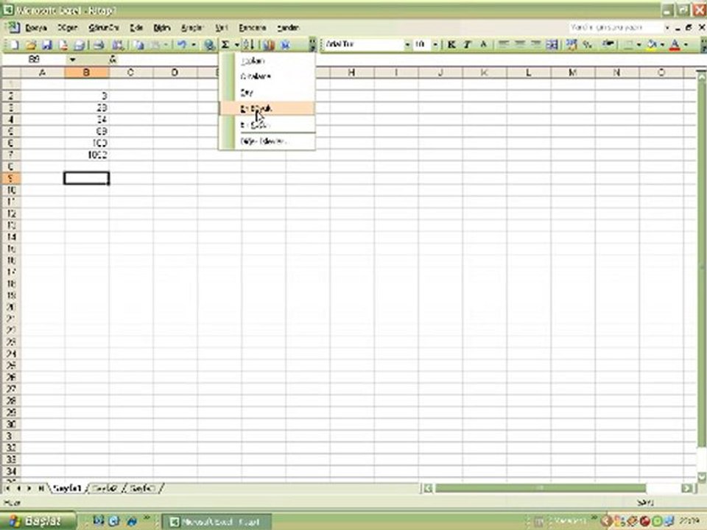Screen dimensions: 707x530
Task: Click the Currency style icon
Action: (571, 44)
